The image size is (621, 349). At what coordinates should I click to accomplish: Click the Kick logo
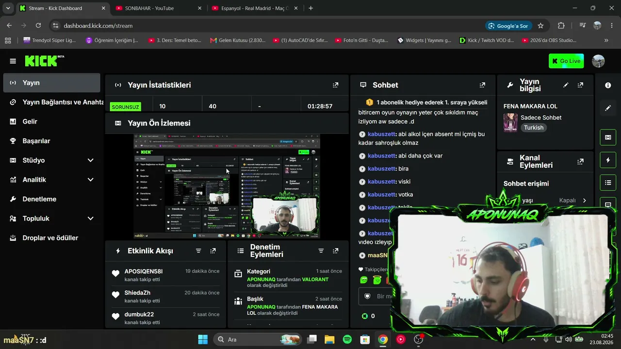coord(44,61)
